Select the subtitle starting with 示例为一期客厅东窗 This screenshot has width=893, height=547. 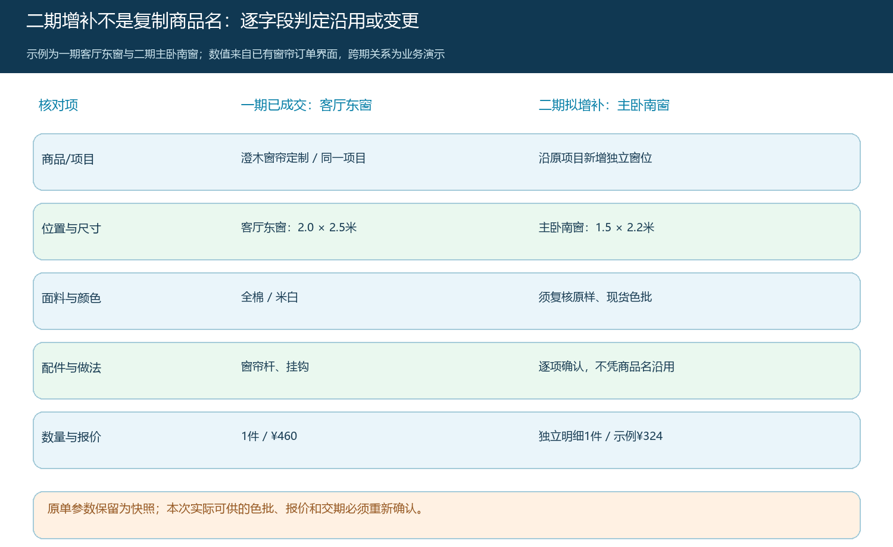236,54
